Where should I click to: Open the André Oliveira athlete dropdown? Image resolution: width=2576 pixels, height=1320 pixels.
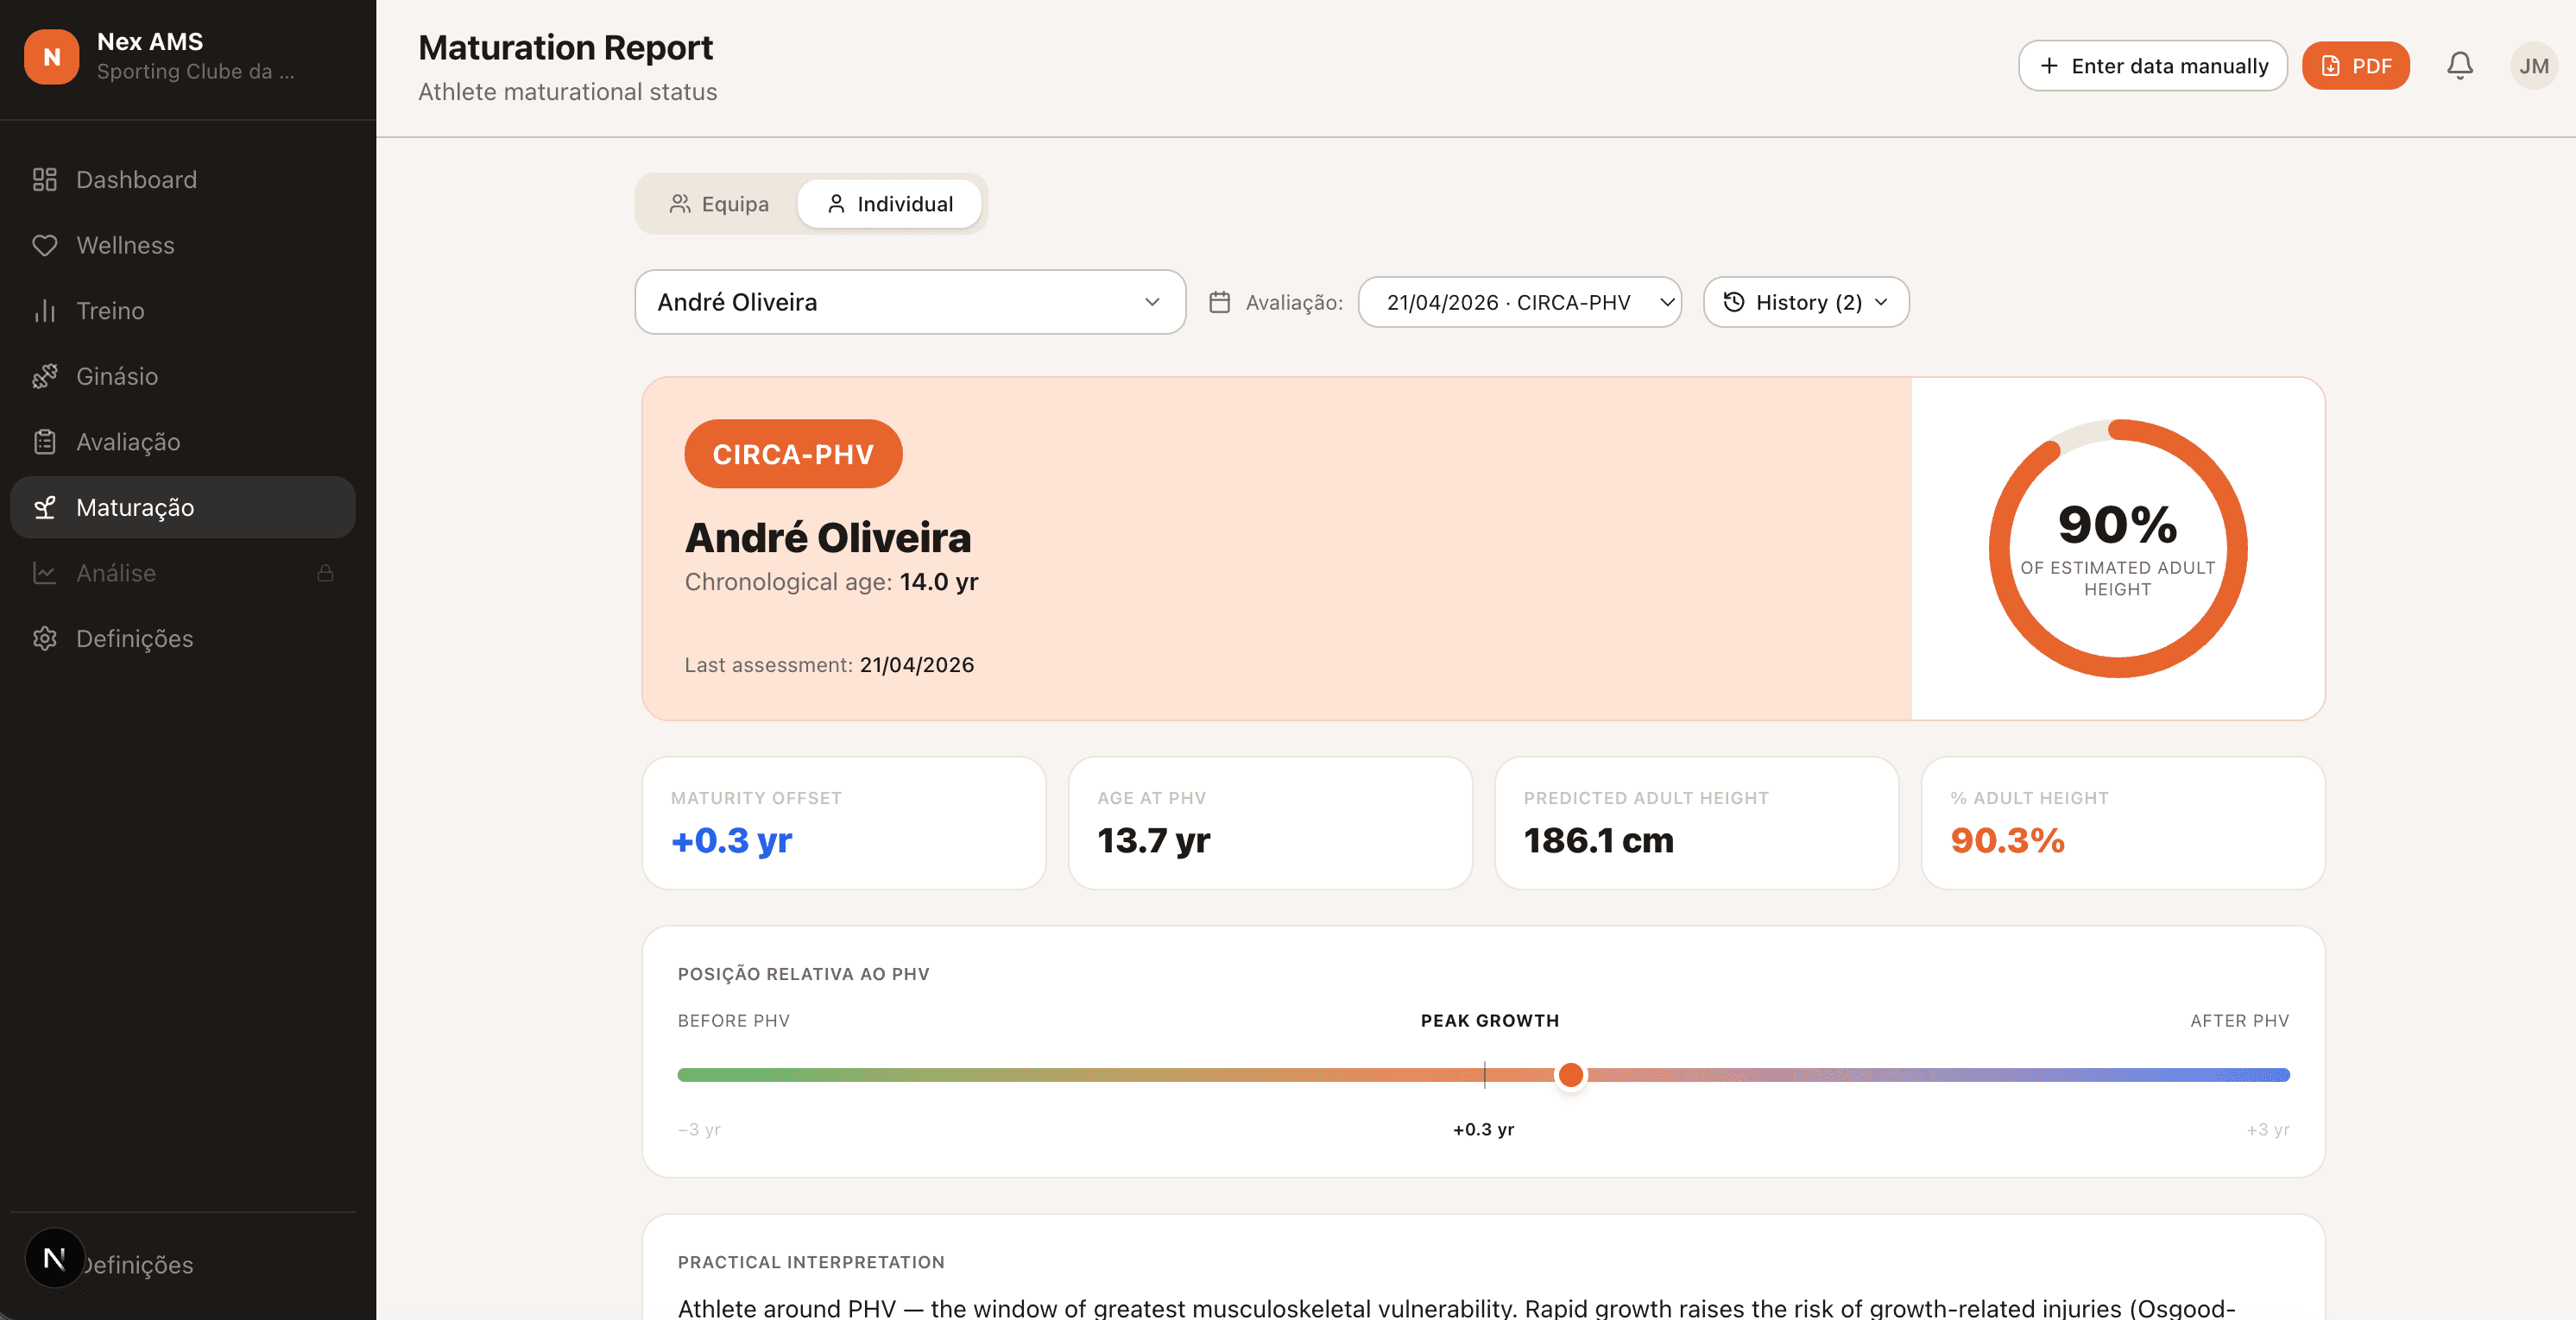[x=909, y=302]
